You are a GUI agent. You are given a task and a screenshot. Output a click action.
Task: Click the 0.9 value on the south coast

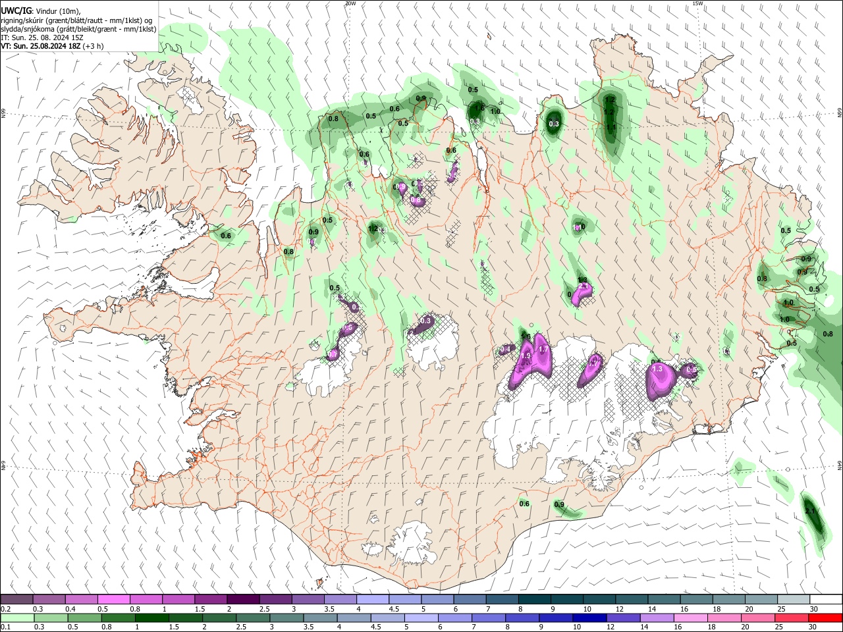(559, 505)
